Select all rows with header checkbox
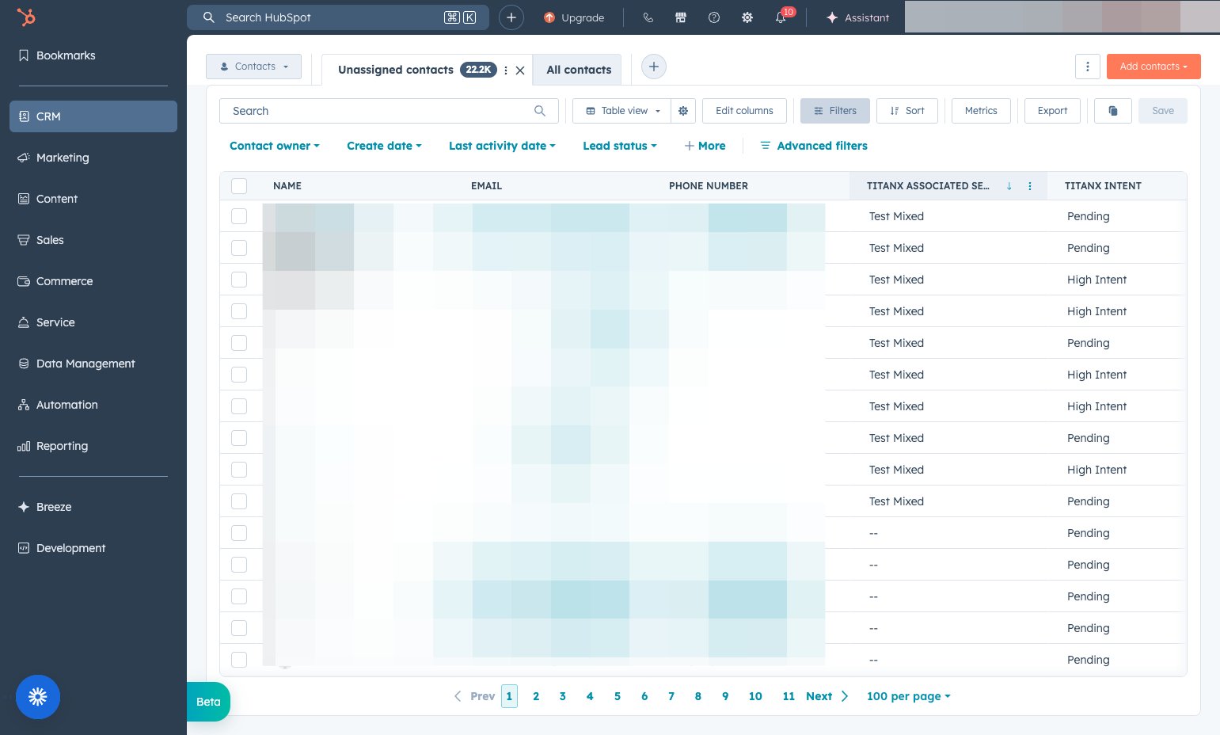Screen dimensions: 1220x735 tap(239, 186)
